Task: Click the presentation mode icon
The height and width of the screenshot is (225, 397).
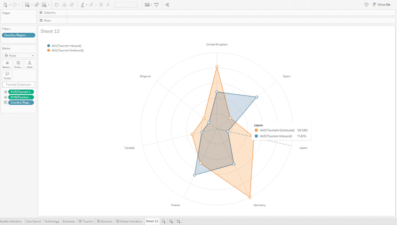Action: (x=156, y=4)
